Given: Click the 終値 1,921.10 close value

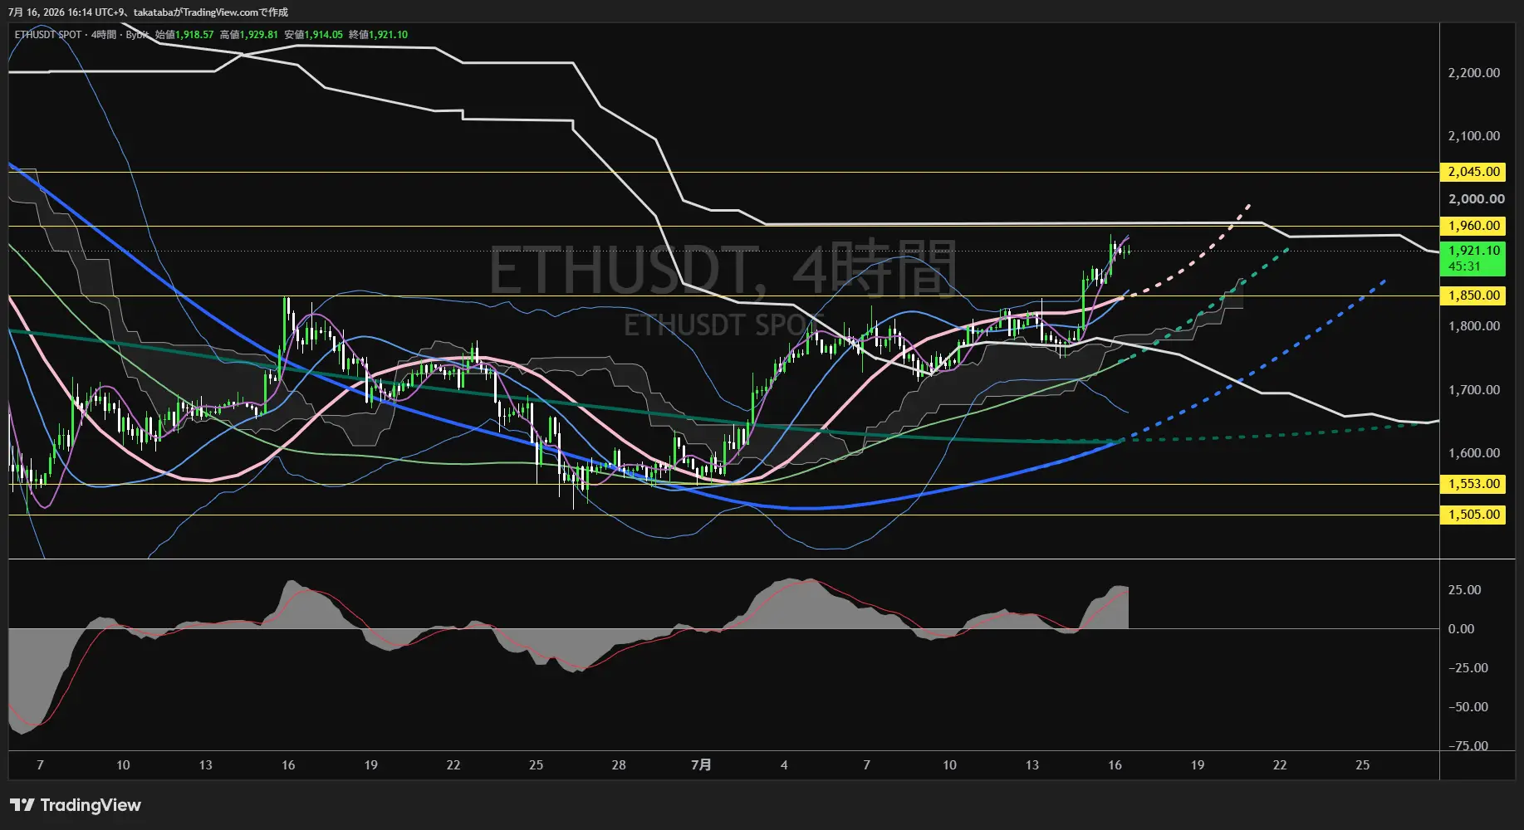Looking at the screenshot, I should (378, 35).
